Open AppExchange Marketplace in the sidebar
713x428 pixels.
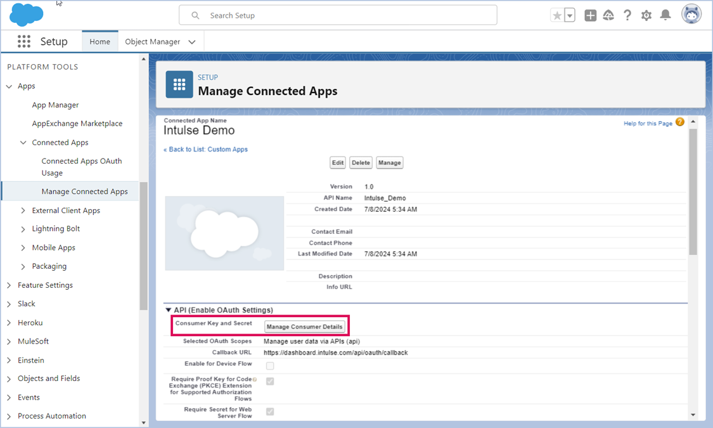[77, 124]
